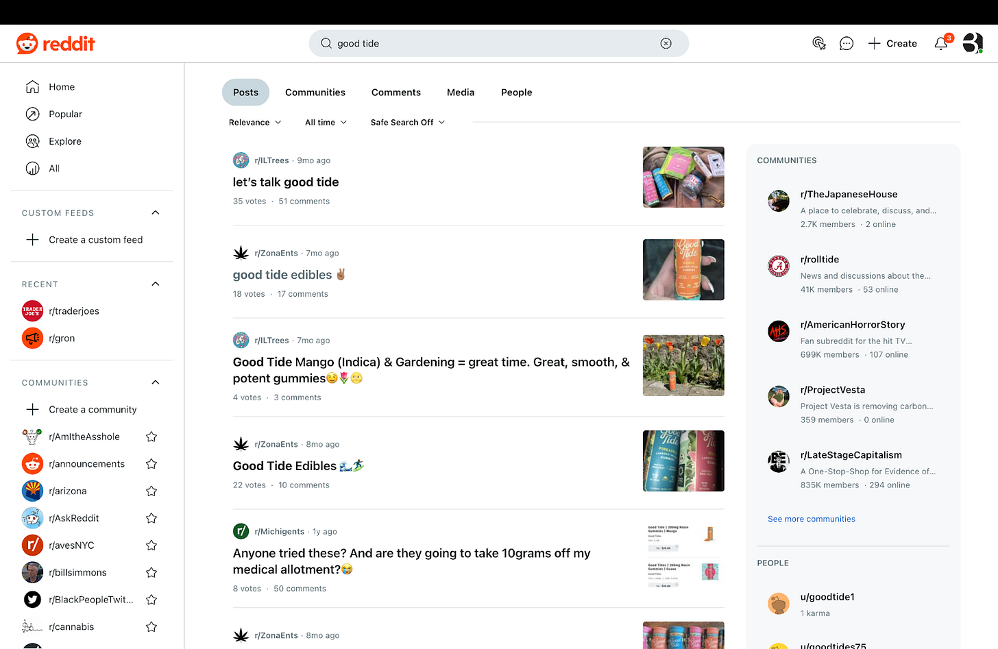Open the chat bubble icon
The width and height of the screenshot is (998, 649).
pos(847,43)
